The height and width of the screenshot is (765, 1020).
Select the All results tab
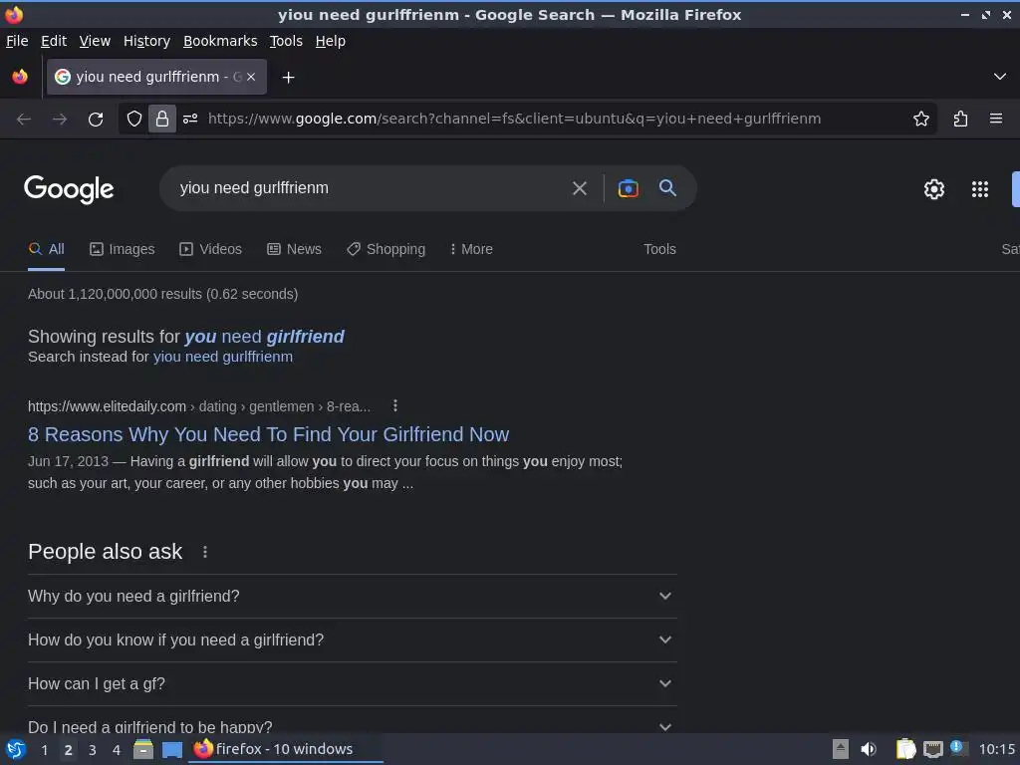click(46, 249)
